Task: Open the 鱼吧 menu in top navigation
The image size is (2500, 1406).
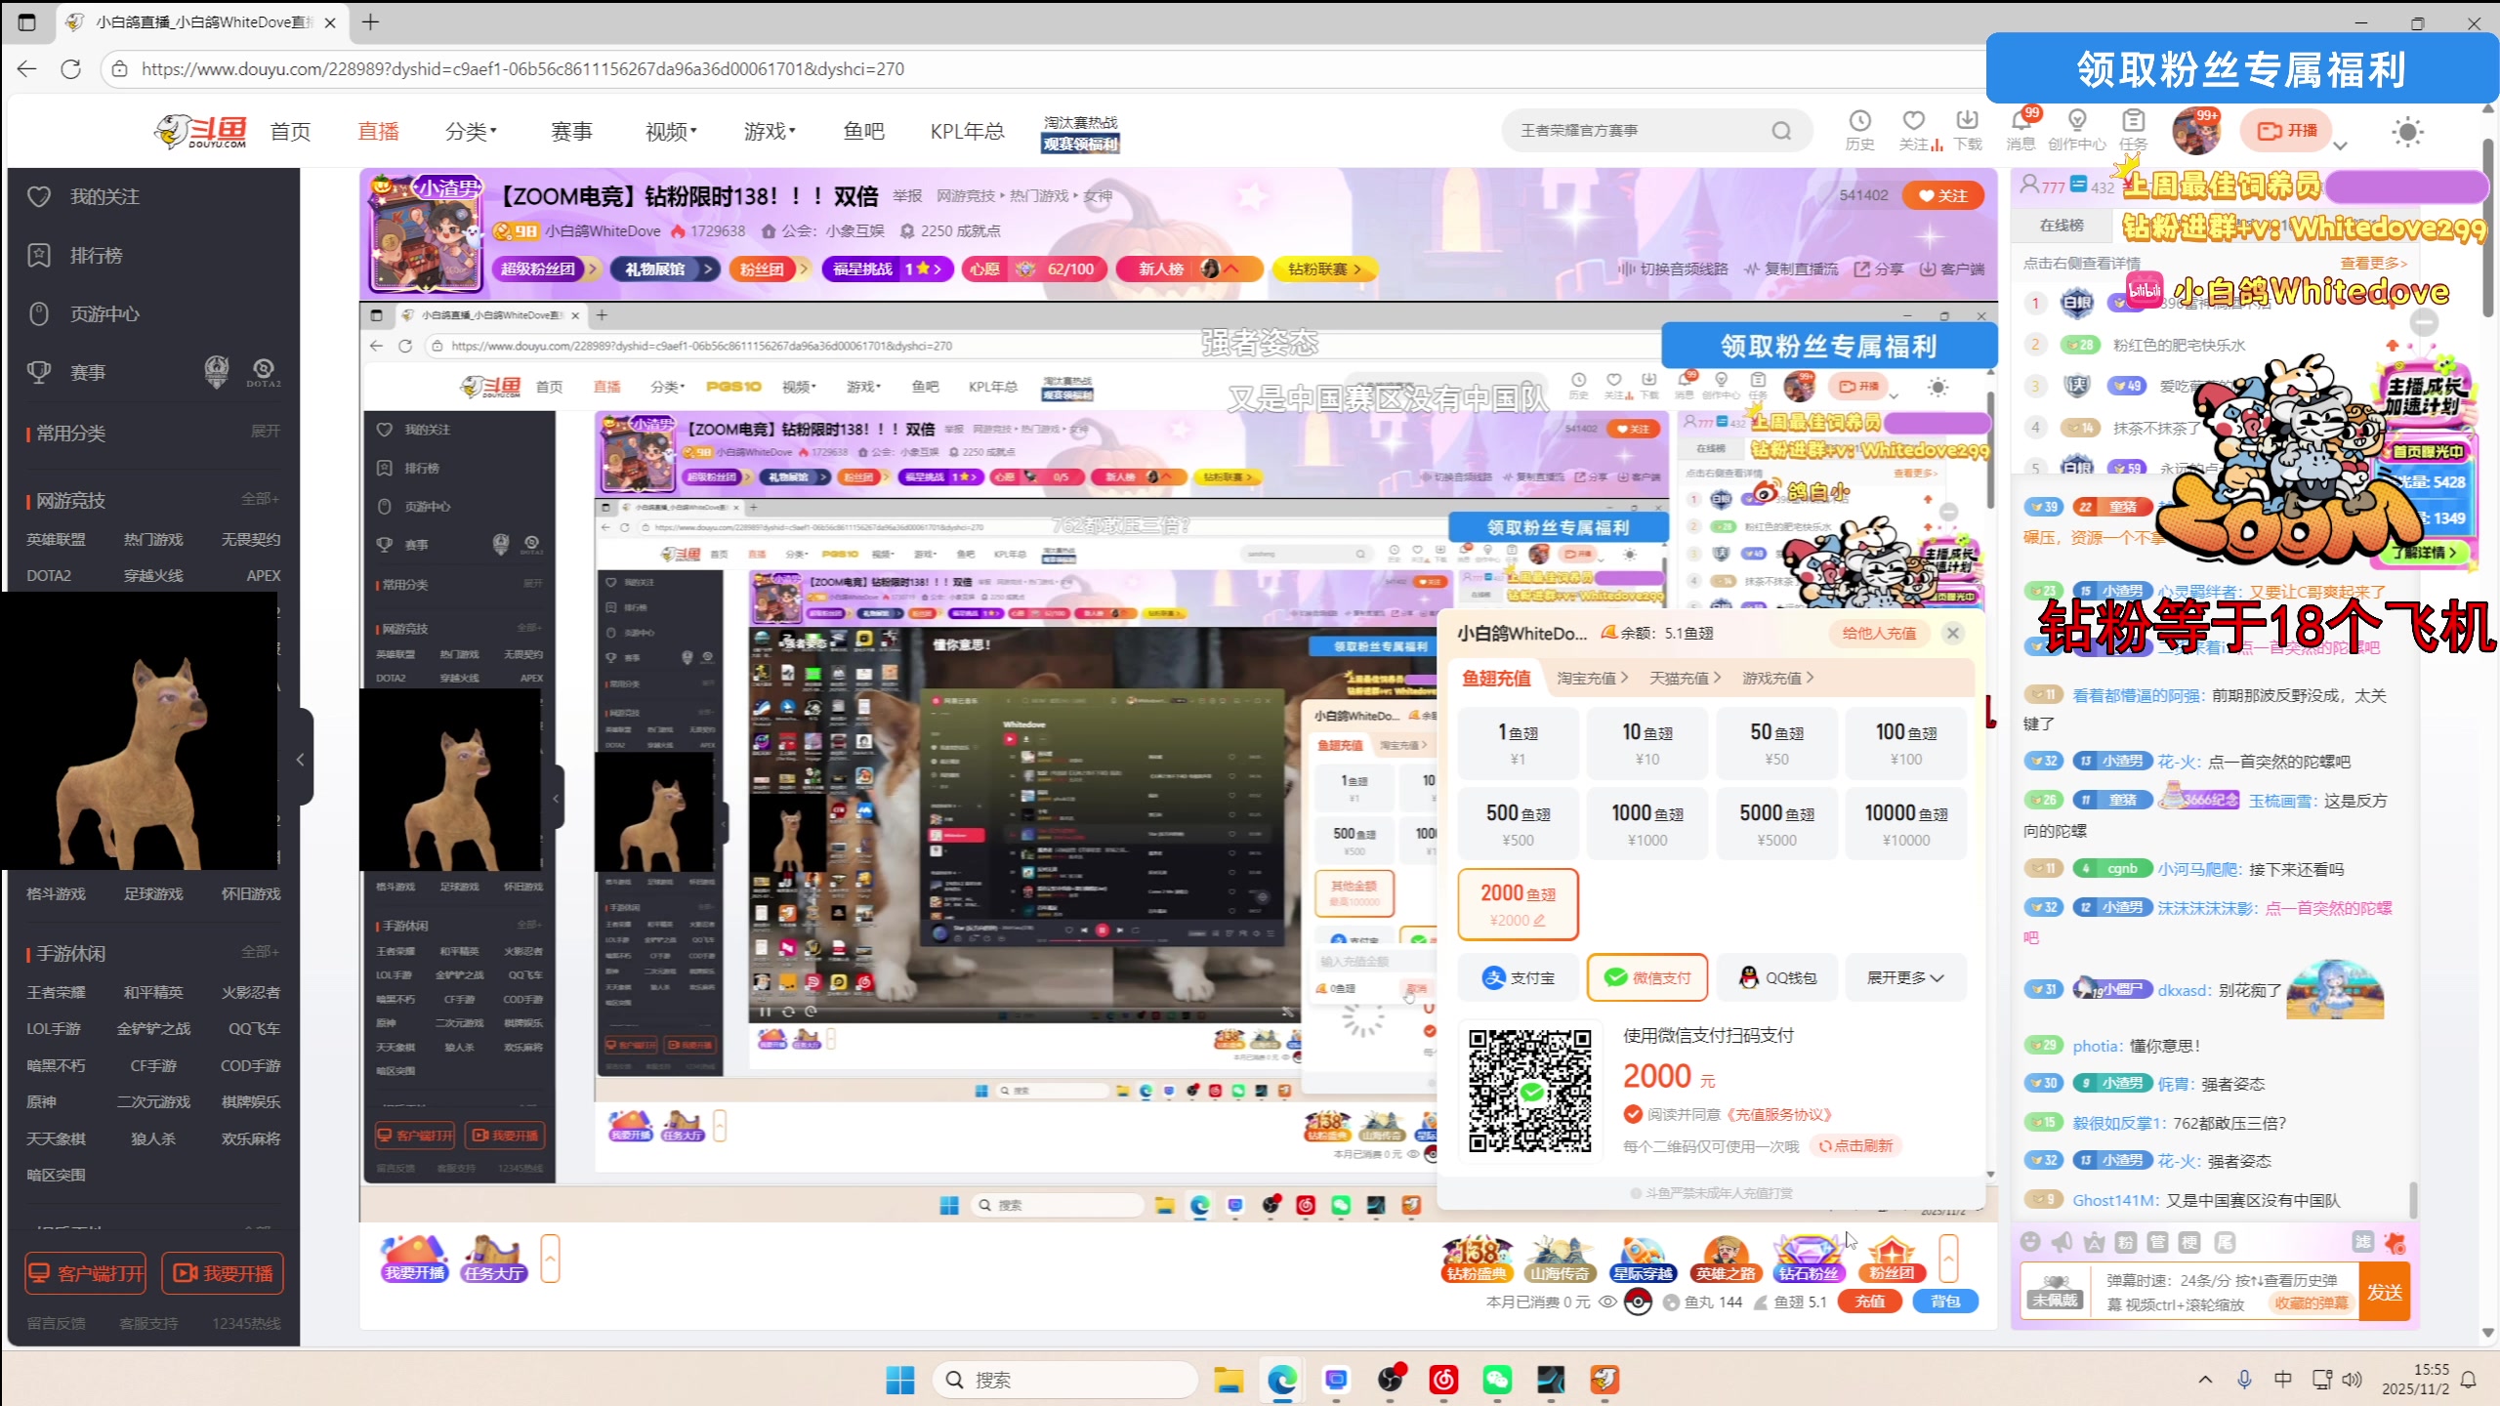Action: [863, 130]
